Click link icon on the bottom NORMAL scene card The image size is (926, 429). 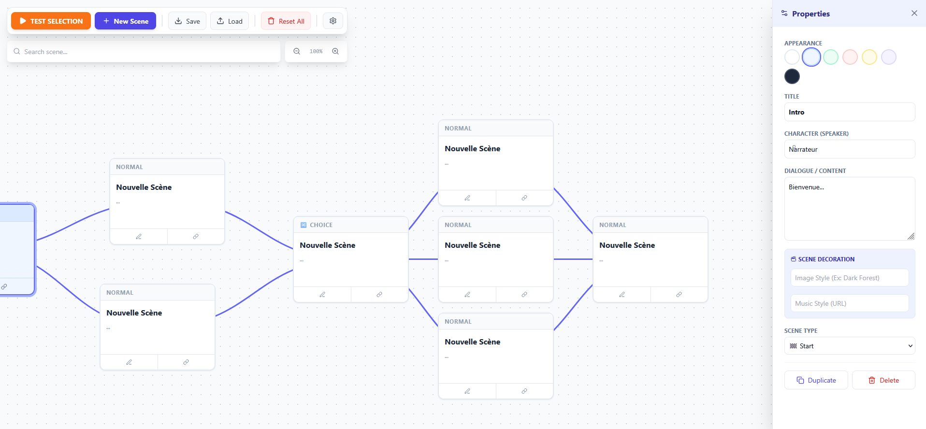coord(524,391)
